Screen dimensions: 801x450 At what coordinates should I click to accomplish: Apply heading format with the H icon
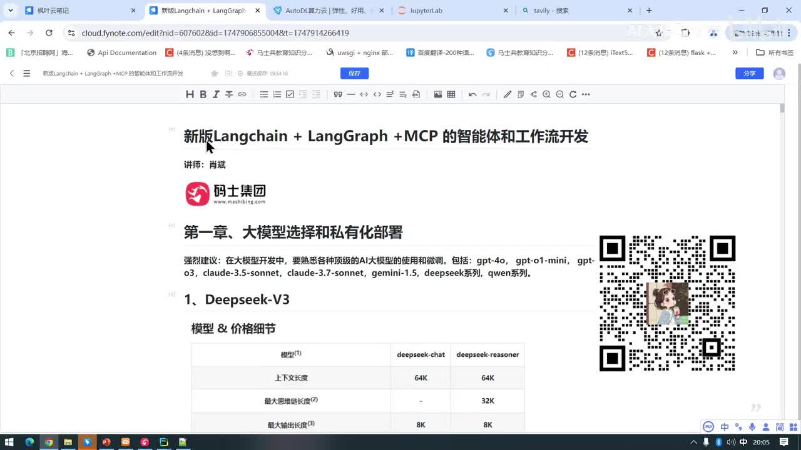pos(190,94)
